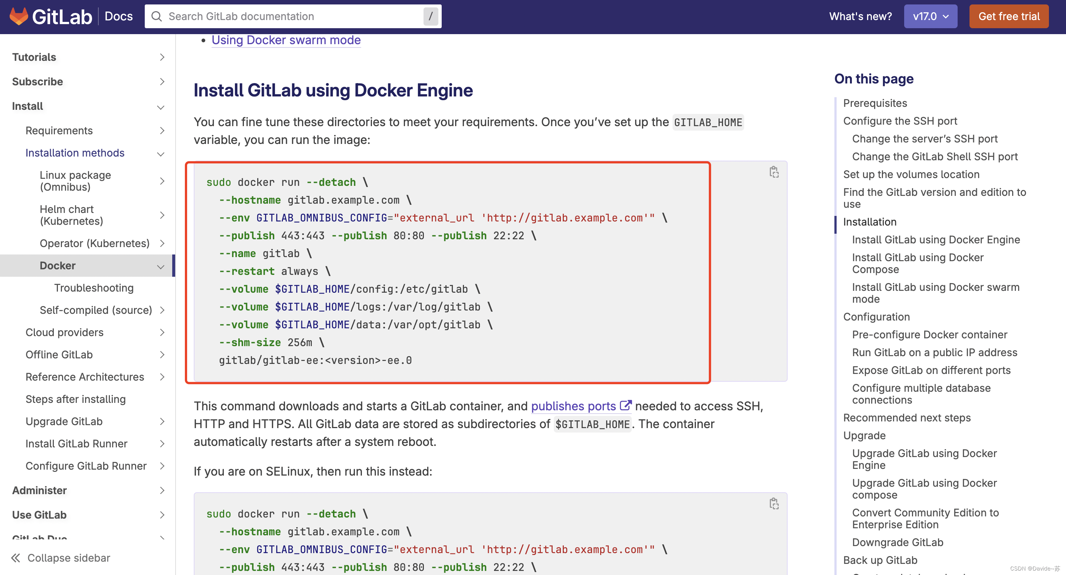Copy the SELinux docker run code block
1066x575 pixels.
click(774, 503)
